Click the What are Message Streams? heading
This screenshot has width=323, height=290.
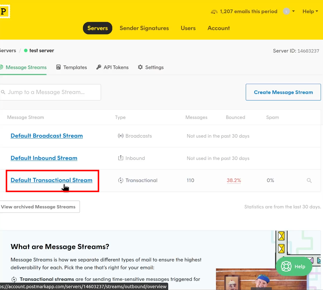click(60, 246)
